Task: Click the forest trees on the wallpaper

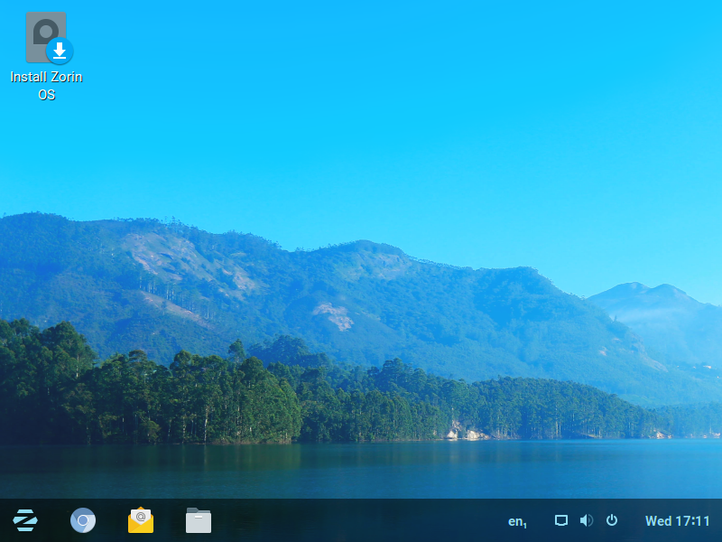Action: [x=226, y=397]
